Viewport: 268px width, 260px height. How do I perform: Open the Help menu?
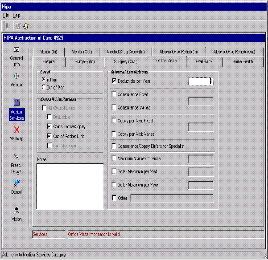pyautogui.click(x=16, y=15)
